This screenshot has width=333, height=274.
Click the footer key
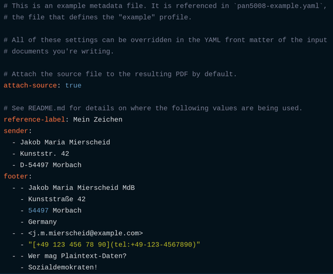(16, 176)
